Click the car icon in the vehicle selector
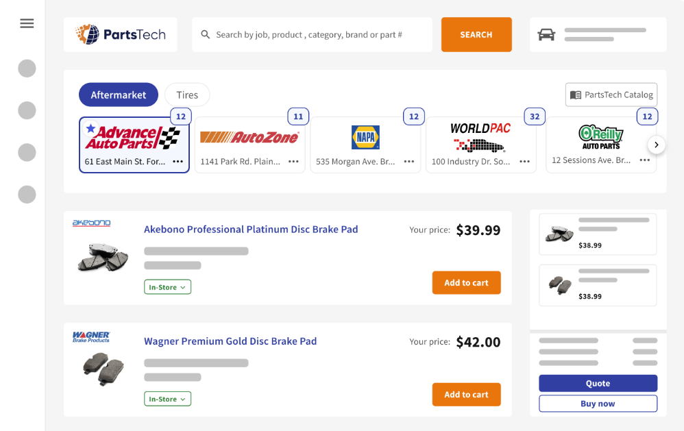 546,34
